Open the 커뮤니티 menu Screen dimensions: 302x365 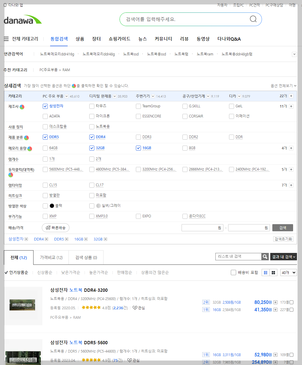click(x=163, y=39)
